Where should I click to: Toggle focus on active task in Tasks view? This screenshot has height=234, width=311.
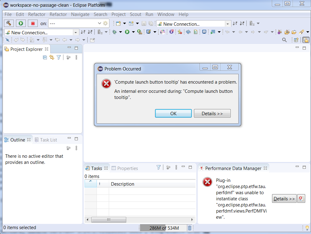click(x=169, y=168)
